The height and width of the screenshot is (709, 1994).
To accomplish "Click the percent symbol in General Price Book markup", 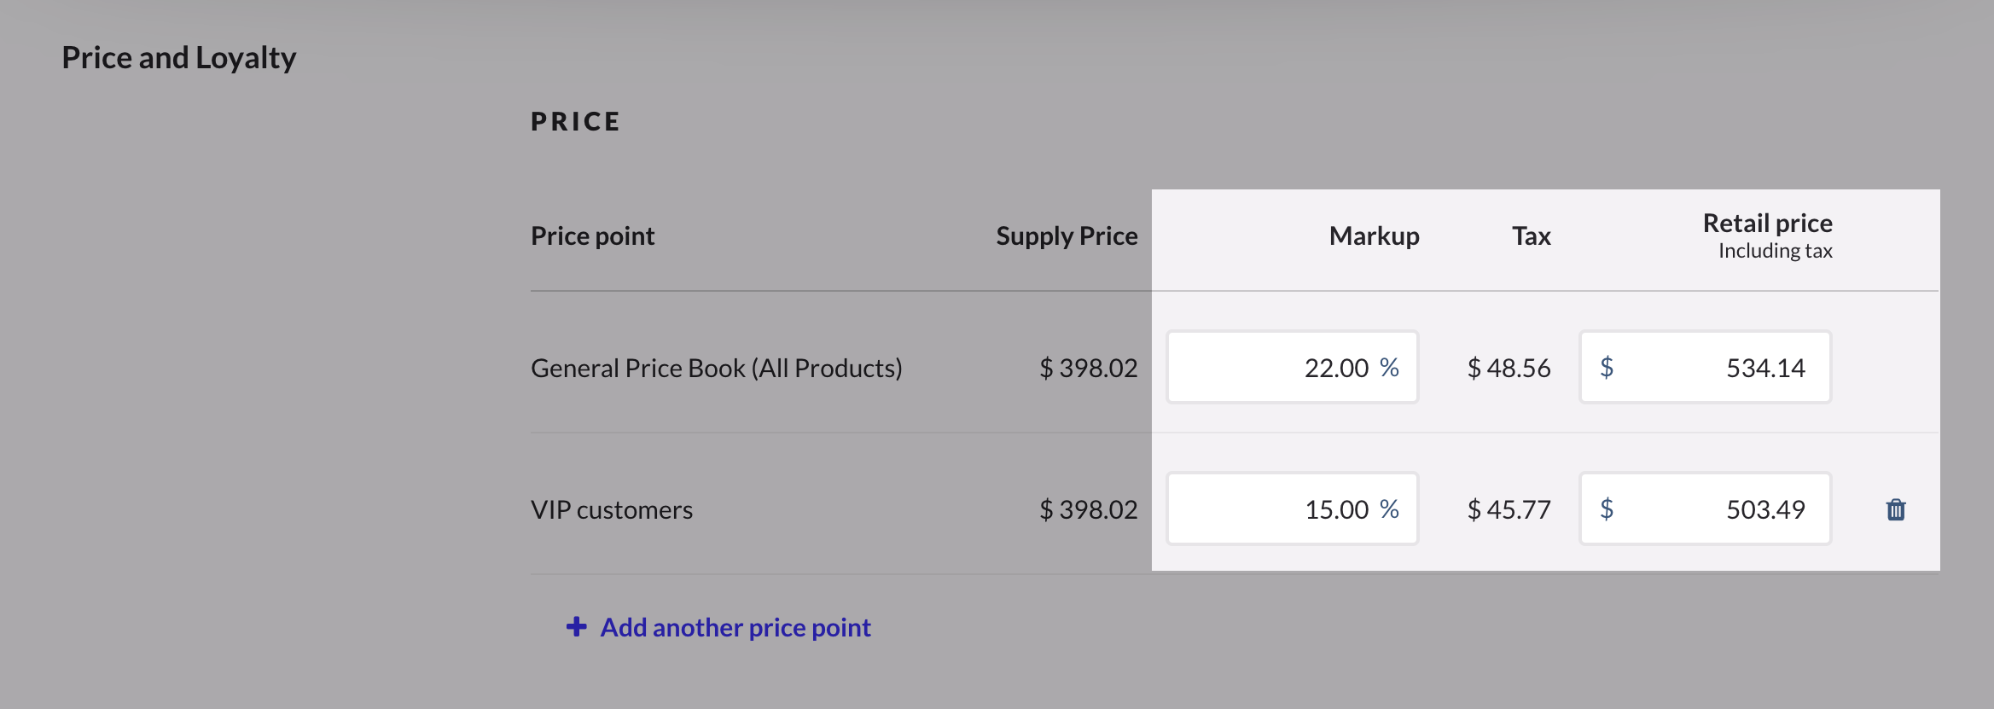I will pyautogui.click(x=1389, y=368).
